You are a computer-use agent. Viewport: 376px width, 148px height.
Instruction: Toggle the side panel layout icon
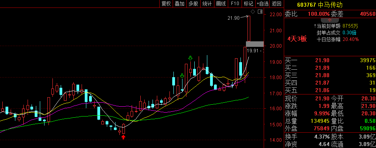(x=260, y=11)
